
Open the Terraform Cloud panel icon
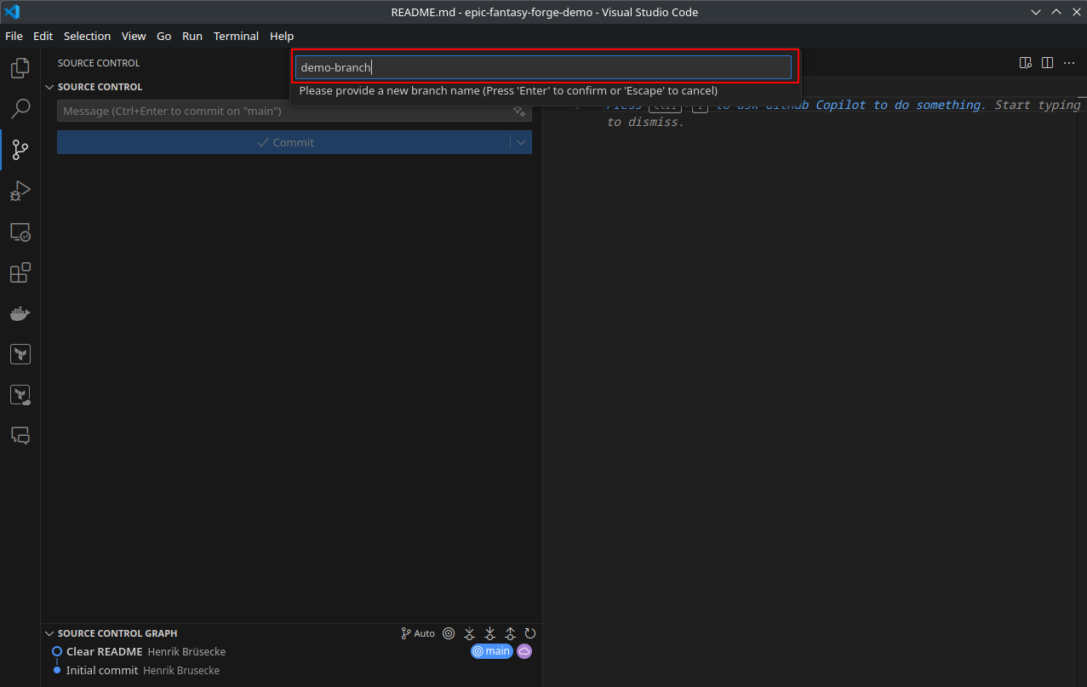coord(20,395)
